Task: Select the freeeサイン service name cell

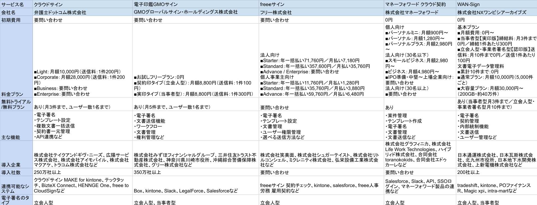Action: (x=321, y=4)
